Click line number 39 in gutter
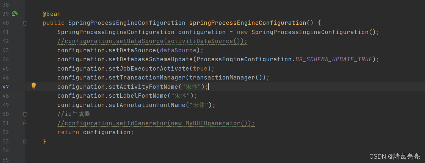Image resolution: width=425 pixels, height=163 pixels. 6,14
